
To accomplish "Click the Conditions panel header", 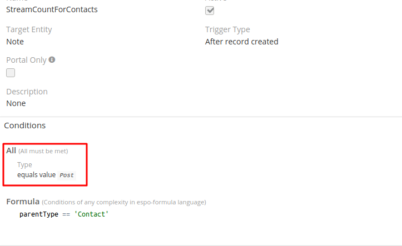I will click(25, 125).
